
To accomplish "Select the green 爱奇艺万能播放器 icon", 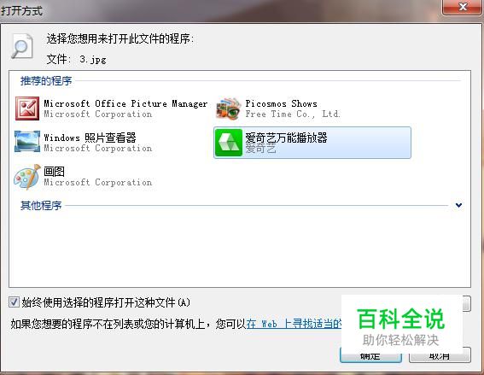I will coord(229,143).
